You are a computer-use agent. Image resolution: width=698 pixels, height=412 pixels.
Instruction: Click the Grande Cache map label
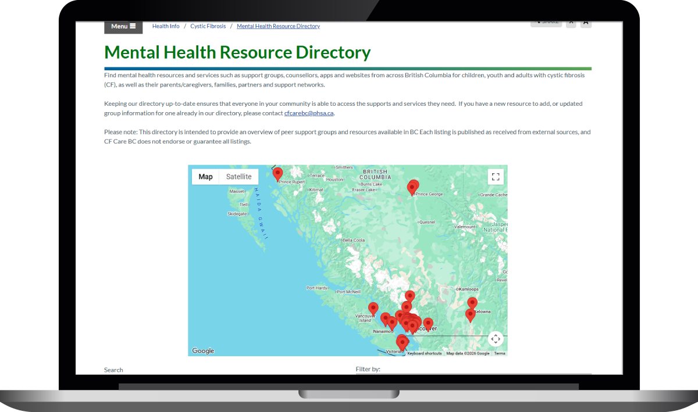[x=493, y=195]
